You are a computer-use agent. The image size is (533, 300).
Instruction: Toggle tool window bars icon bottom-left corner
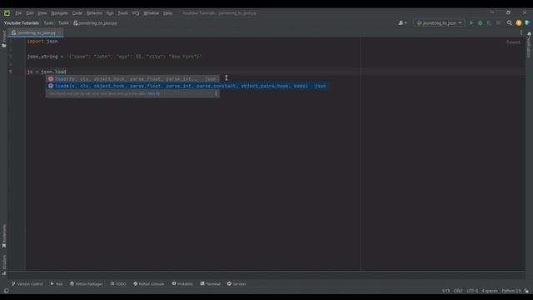point(6,291)
